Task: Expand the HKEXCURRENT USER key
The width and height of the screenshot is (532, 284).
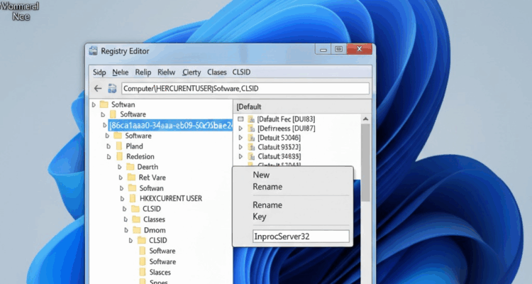Action: pos(123,199)
